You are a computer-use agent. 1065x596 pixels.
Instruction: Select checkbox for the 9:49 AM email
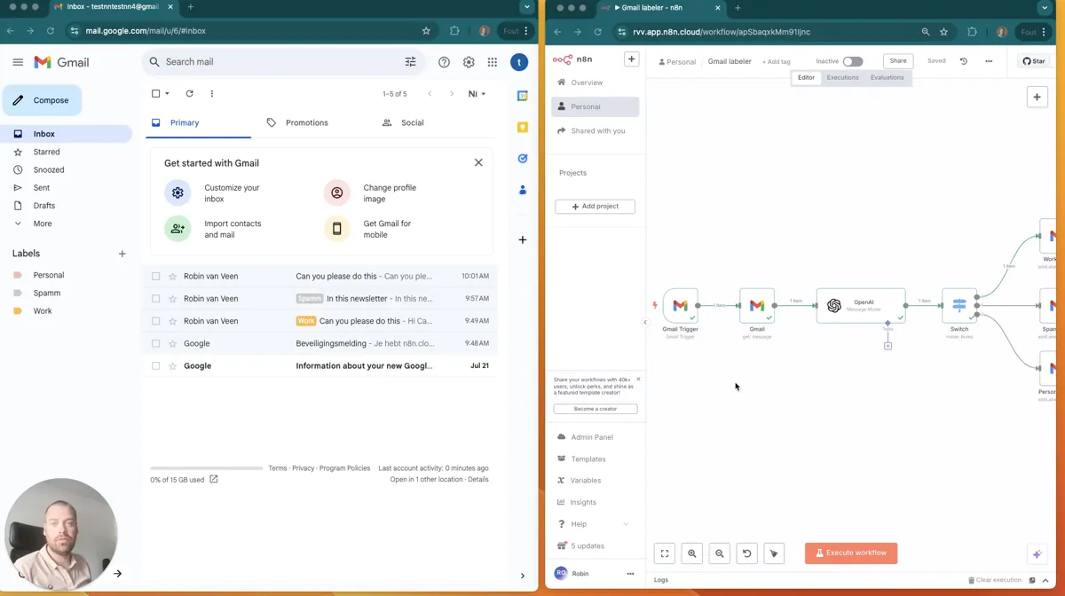pyautogui.click(x=155, y=321)
